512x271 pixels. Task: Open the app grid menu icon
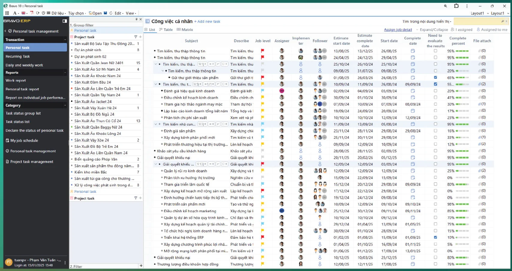pyautogui.click(x=7, y=13)
